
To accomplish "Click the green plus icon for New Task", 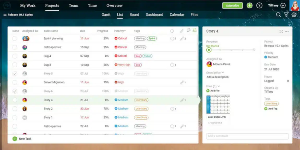I will point(15,139).
